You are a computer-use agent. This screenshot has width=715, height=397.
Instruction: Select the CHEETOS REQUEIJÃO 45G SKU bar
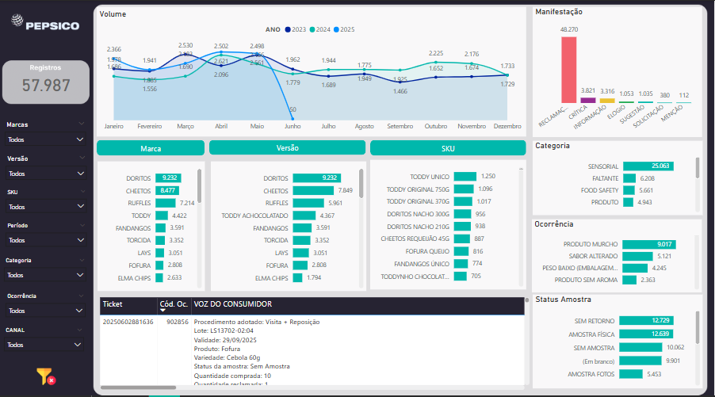[461, 239]
